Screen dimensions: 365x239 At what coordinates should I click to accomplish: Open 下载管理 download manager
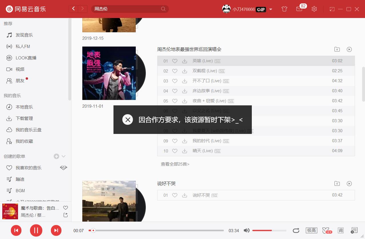24,118
